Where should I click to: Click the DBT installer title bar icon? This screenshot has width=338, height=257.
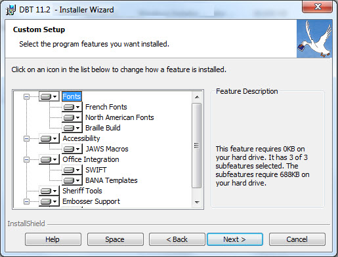pyautogui.click(x=11, y=10)
